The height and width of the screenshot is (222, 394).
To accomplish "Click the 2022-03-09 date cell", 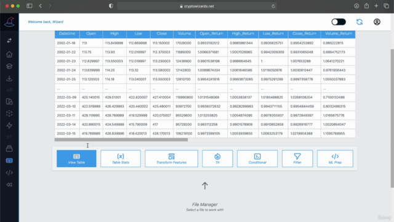I will pyautogui.click(x=66, y=97).
